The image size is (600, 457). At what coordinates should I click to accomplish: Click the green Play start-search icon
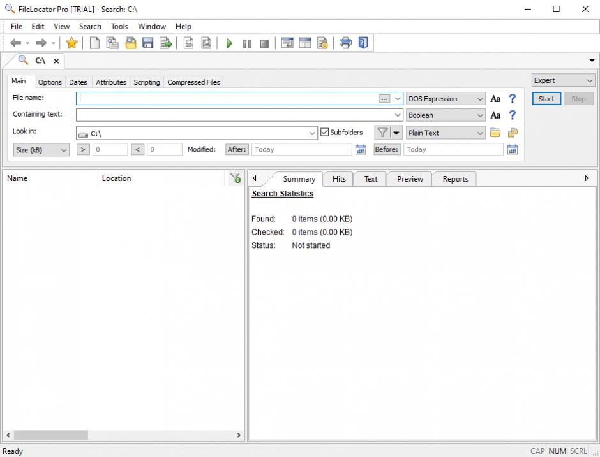(229, 43)
